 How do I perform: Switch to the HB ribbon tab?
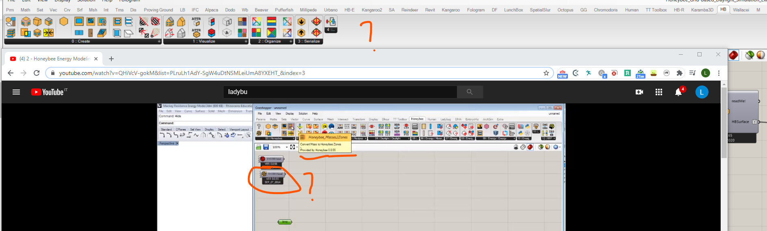[723, 9]
